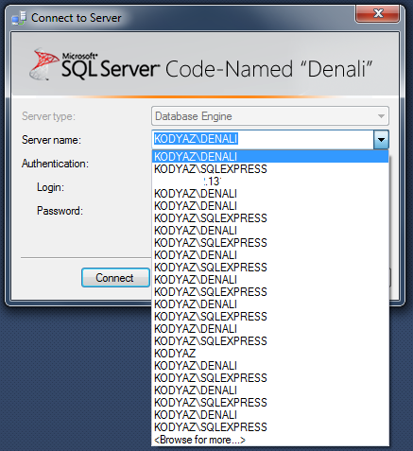Viewport: 413px width, 451px height.
Task: Close the Connect to Server dialog
Action: tap(377, 13)
